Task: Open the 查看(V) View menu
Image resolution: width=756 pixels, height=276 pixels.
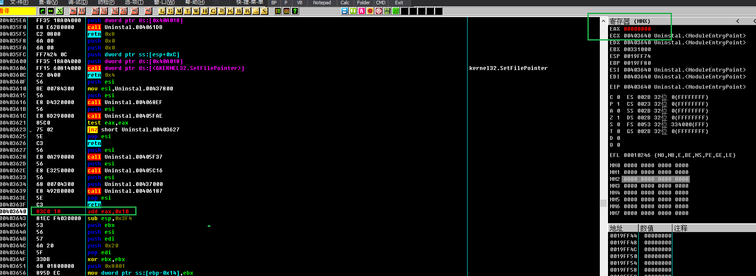Action: pyautogui.click(x=48, y=3)
